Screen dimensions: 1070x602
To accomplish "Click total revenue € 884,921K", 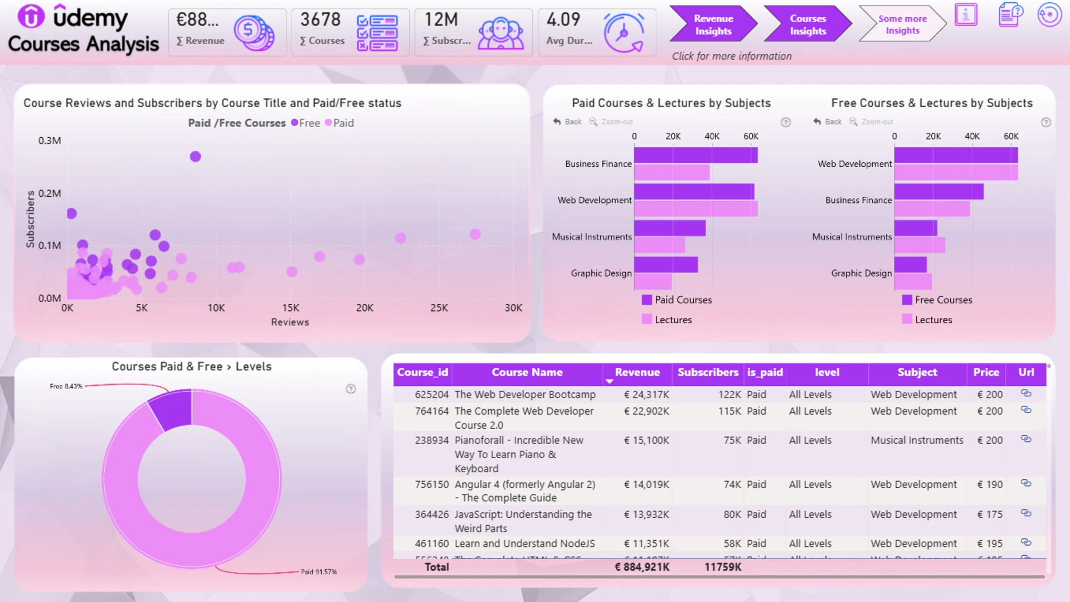I will coord(642,567).
